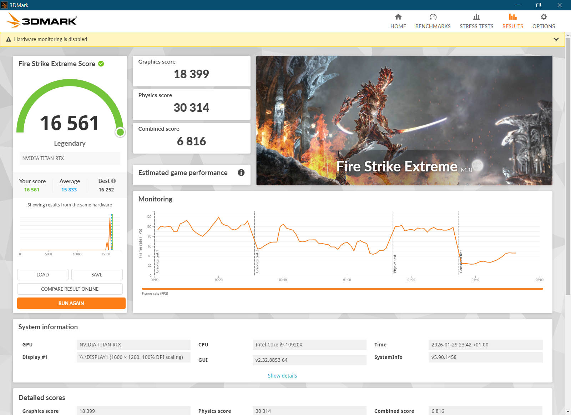The height and width of the screenshot is (415, 571).
Task: Click the Load button
Action: pyautogui.click(x=42, y=275)
